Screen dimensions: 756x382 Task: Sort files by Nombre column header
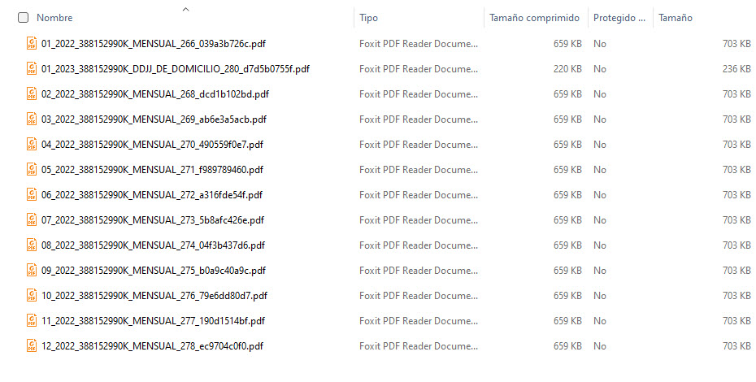click(54, 18)
